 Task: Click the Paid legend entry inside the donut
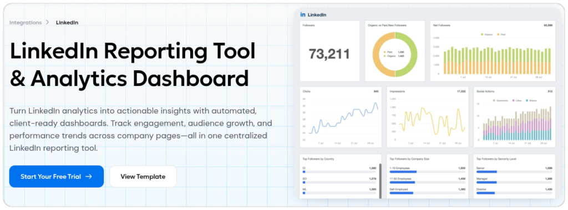pyautogui.click(x=394, y=52)
